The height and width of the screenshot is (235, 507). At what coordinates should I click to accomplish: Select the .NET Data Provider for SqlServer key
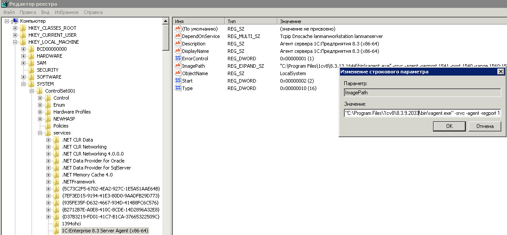pos(96,168)
